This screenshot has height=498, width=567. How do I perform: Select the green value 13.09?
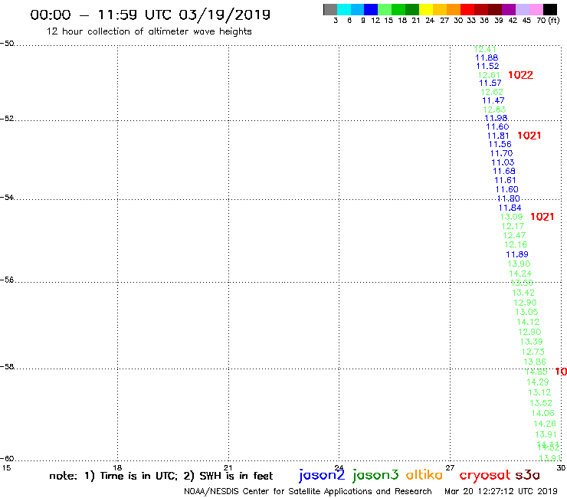click(x=511, y=217)
